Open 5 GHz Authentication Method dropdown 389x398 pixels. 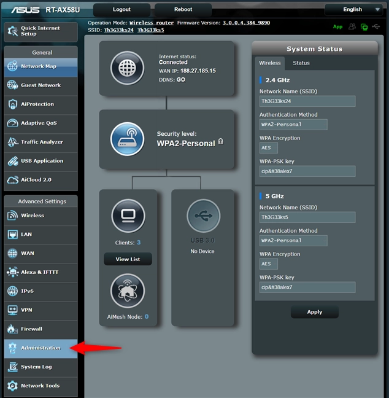[x=293, y=241]
